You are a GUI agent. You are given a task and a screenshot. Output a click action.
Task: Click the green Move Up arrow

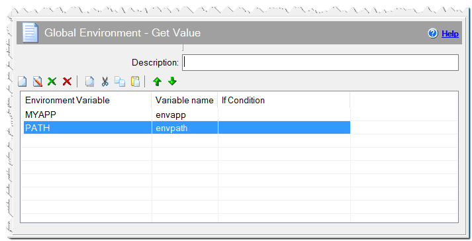157,81
